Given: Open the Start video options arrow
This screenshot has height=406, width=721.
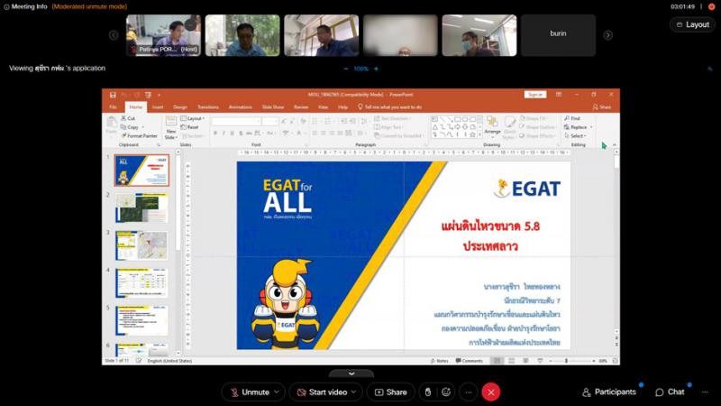Looking at the screenshot, I should tap(353, 392).
